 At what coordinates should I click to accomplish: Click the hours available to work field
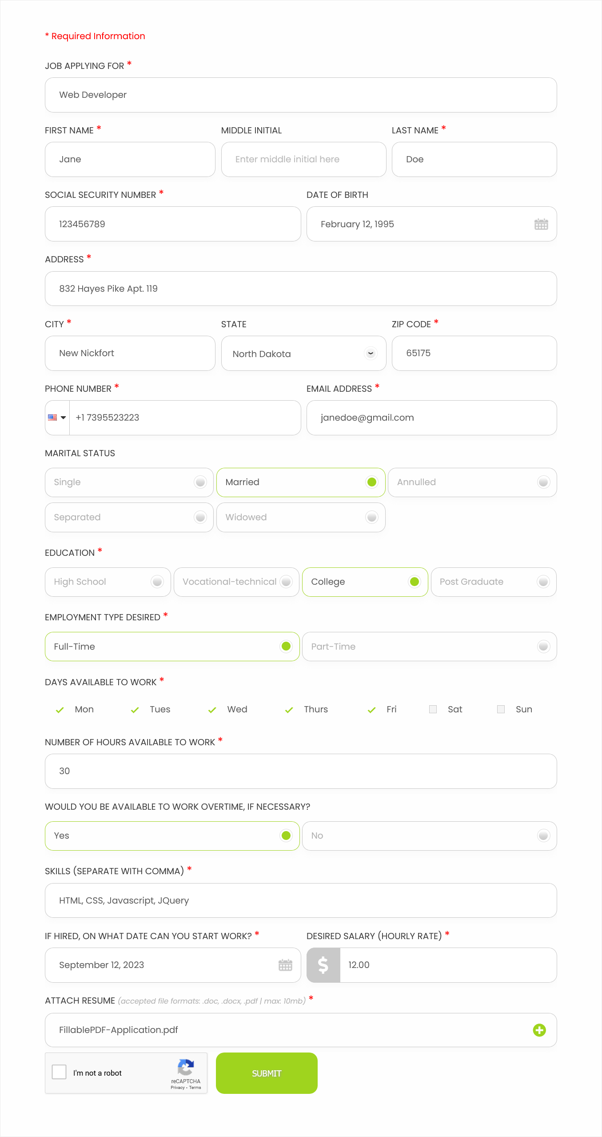[x=301, y=771]
